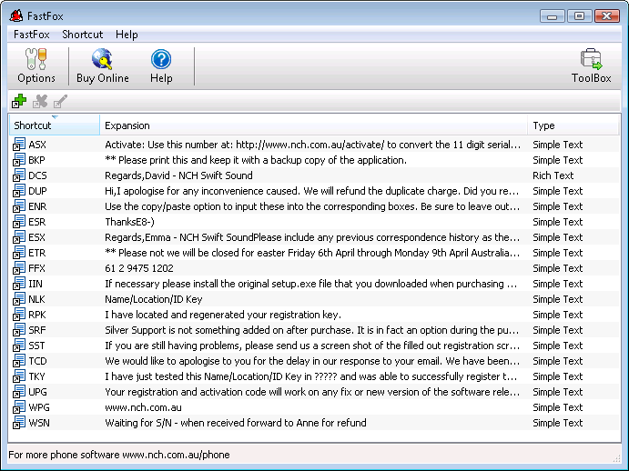Select the BKP shortcut row icon
Image resolution: width=629 pixels, height=471 pixels.
pos(19,160)
